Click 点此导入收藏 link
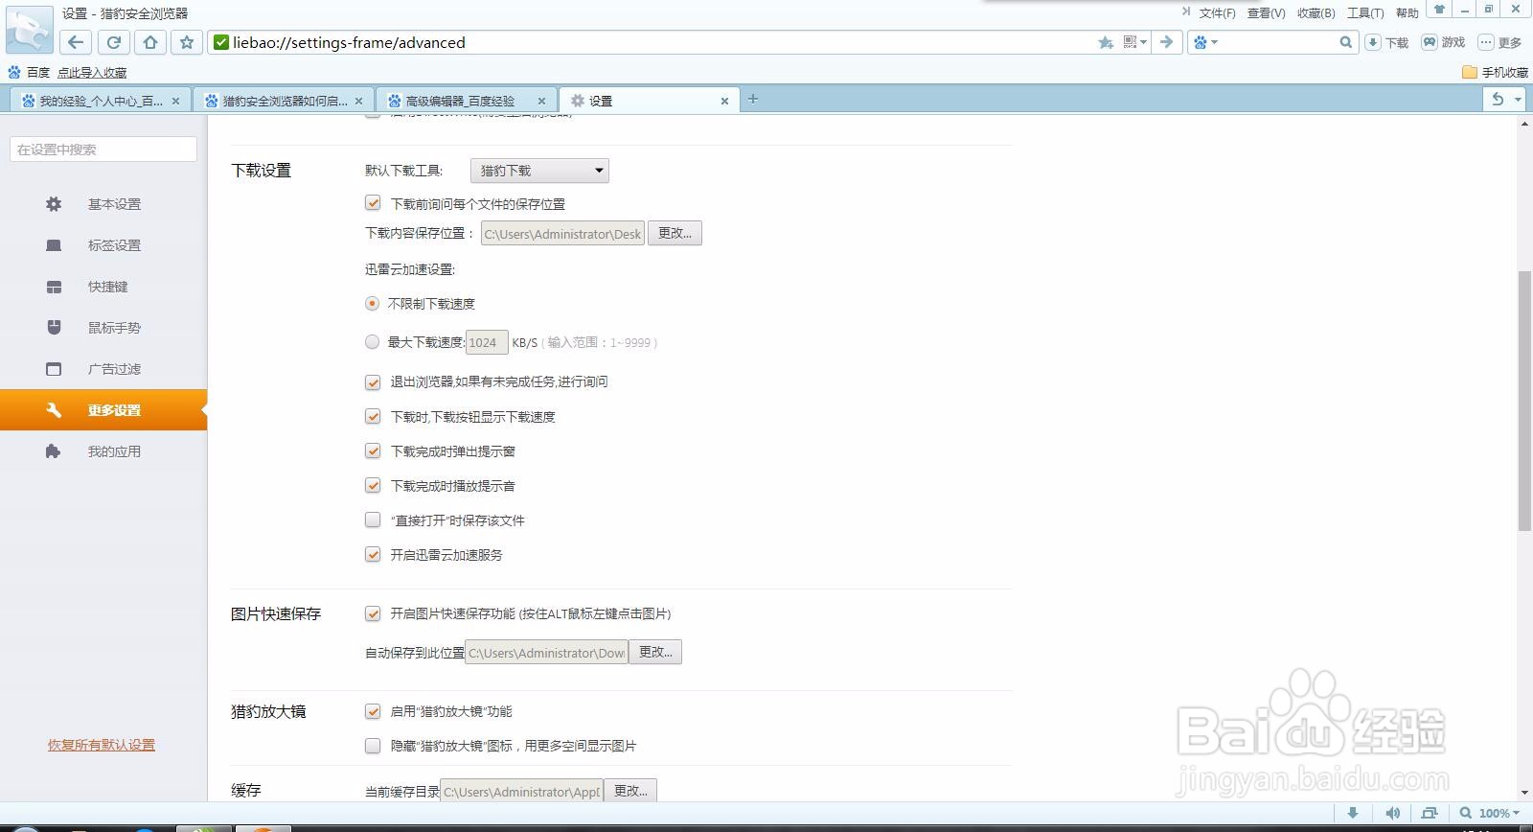Image resolution: width=1533 pixels, height=832 pixels. pyautogui.click(x=92, y=72)
